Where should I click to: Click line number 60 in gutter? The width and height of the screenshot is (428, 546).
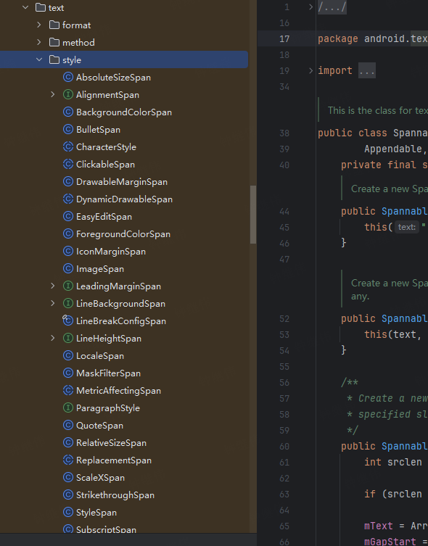point(284,447)
